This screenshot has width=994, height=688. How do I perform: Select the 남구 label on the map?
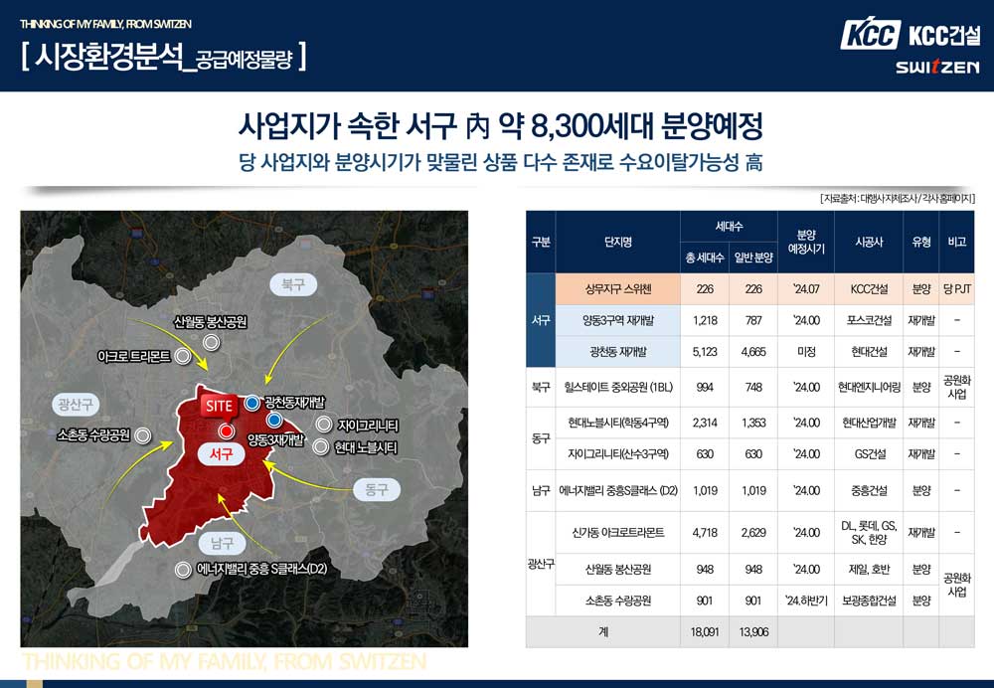coord(221,541)
